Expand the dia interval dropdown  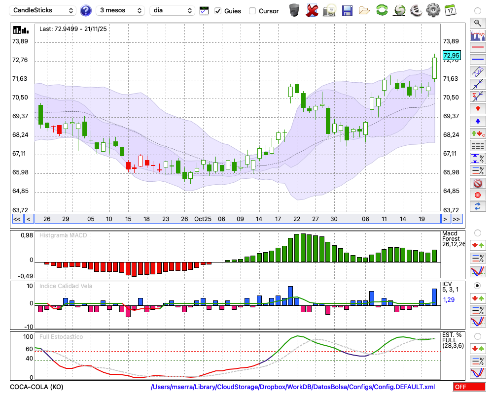[x=173, y=10]
